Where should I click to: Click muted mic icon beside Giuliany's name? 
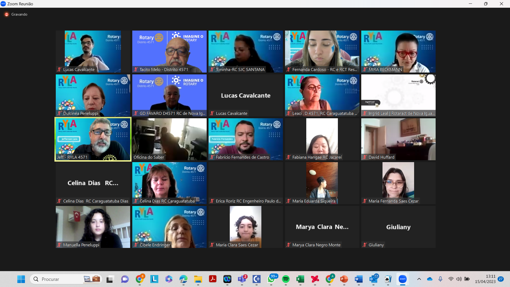click(365, 245)
